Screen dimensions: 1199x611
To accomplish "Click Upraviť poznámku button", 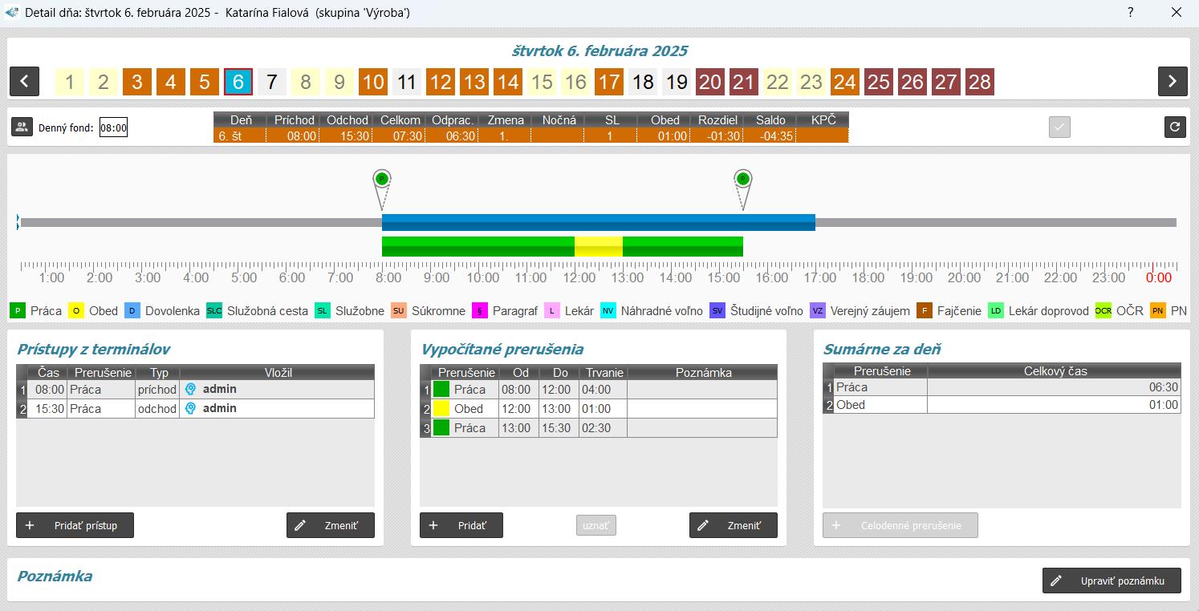I will [1112, 581].
